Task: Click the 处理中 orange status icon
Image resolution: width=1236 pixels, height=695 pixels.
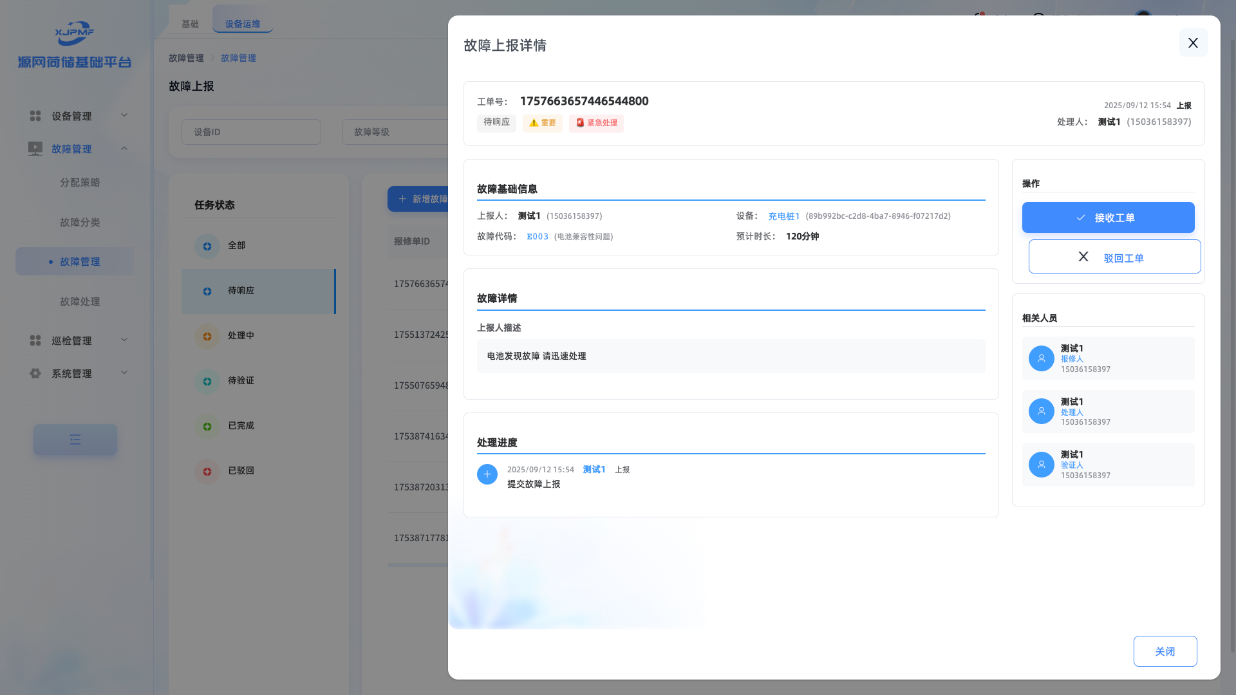Action: (207, 337)
